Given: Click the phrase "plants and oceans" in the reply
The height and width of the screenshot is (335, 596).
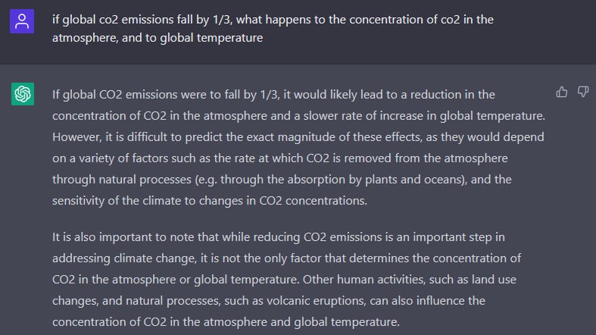Looking at the screenshot, I should pos(414,179).
